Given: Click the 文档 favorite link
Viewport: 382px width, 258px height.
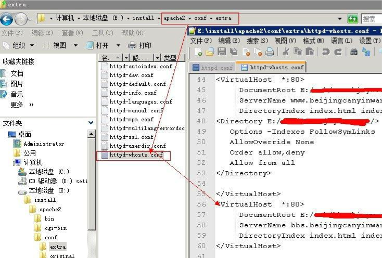Looking at the screenshot, I should [17, 73].
